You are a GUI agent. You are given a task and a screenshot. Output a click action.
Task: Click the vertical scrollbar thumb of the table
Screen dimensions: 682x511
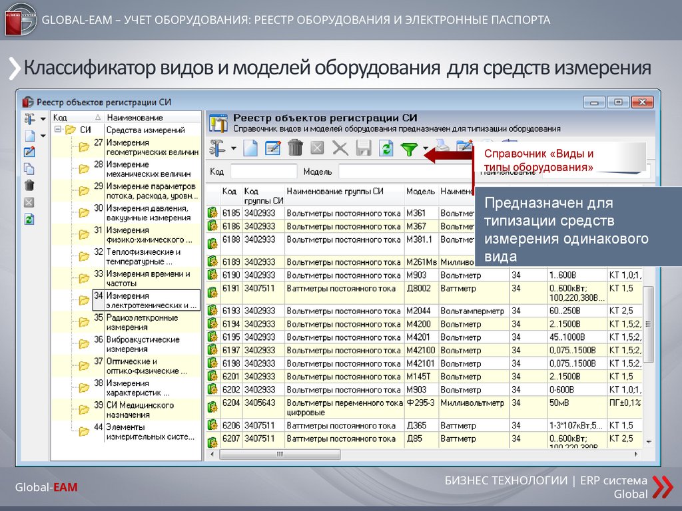647,324
